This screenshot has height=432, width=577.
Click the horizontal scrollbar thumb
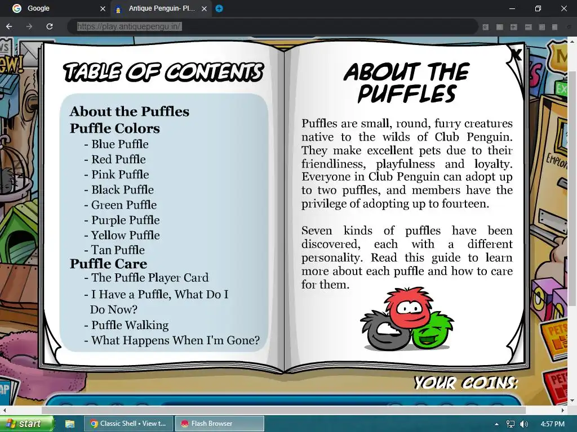click(x=283, y=409)
